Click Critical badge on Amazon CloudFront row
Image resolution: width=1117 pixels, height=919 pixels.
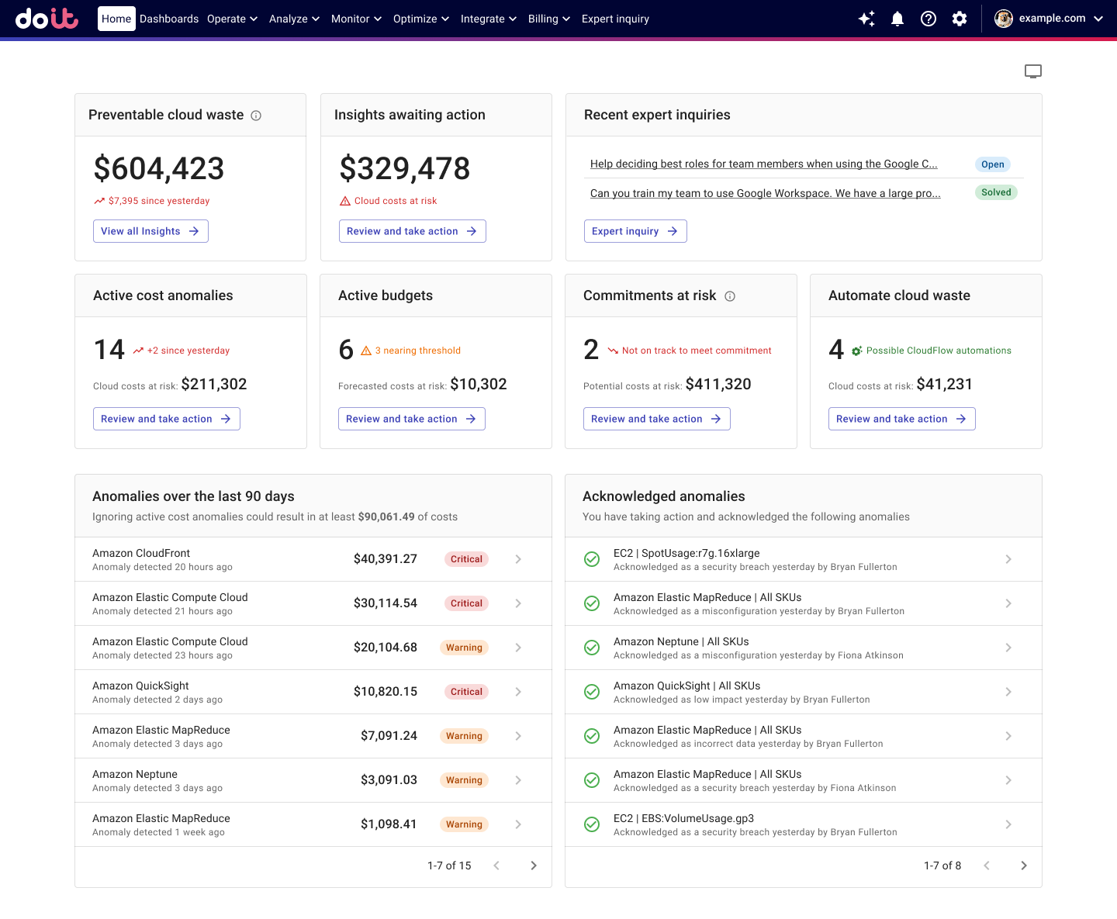click(466, 559)
